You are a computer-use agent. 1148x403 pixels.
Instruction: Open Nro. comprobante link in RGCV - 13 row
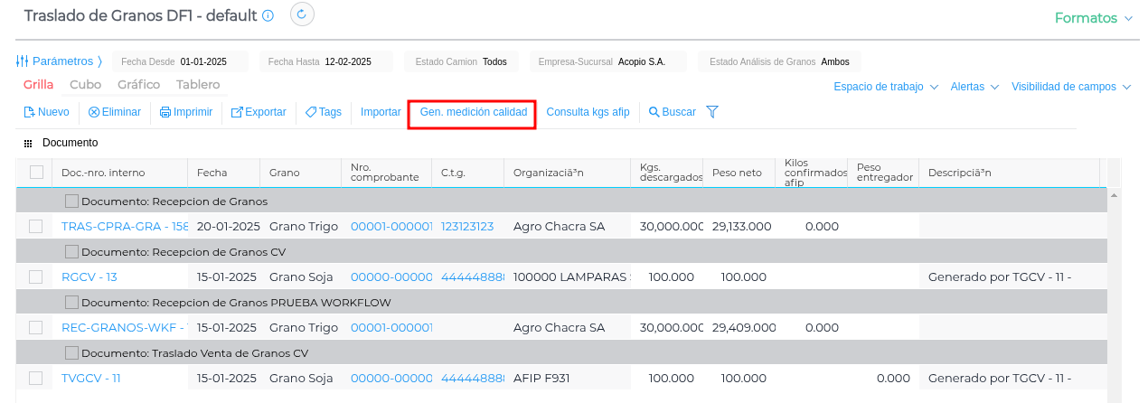coord(391,277)
